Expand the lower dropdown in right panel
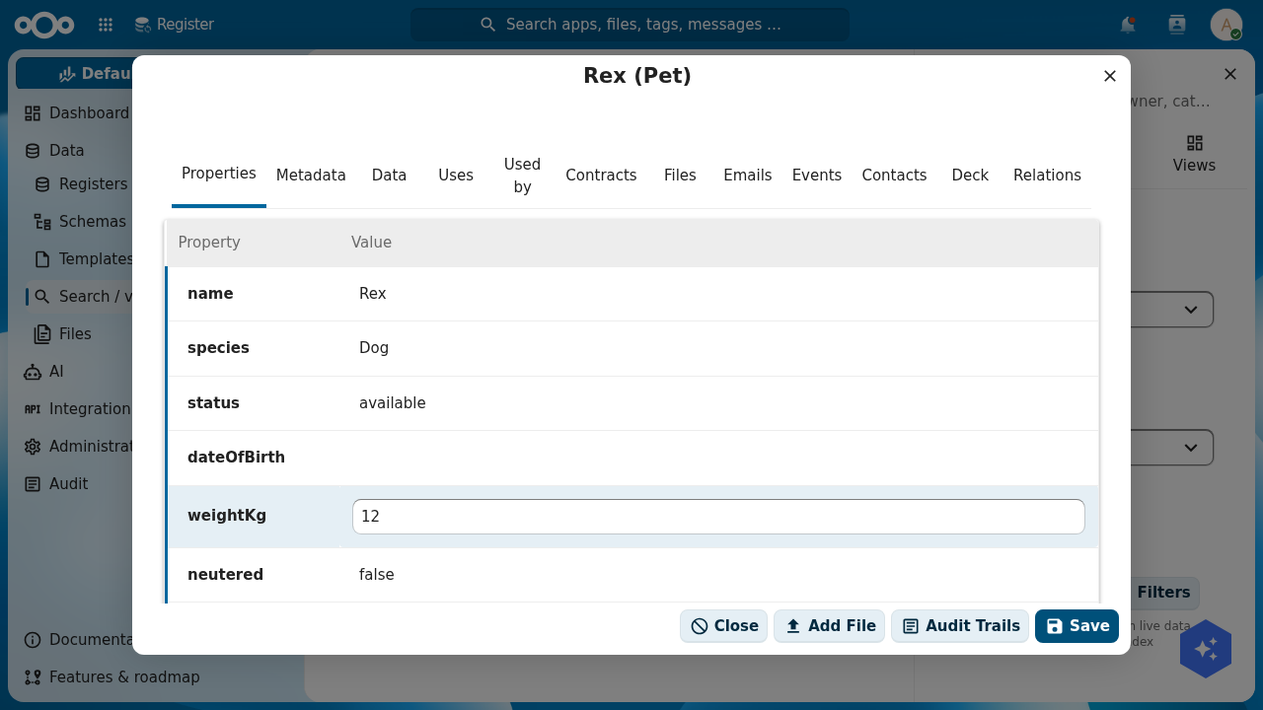This screenshot has height=710, width=1263. click(x=1191, y=448)
